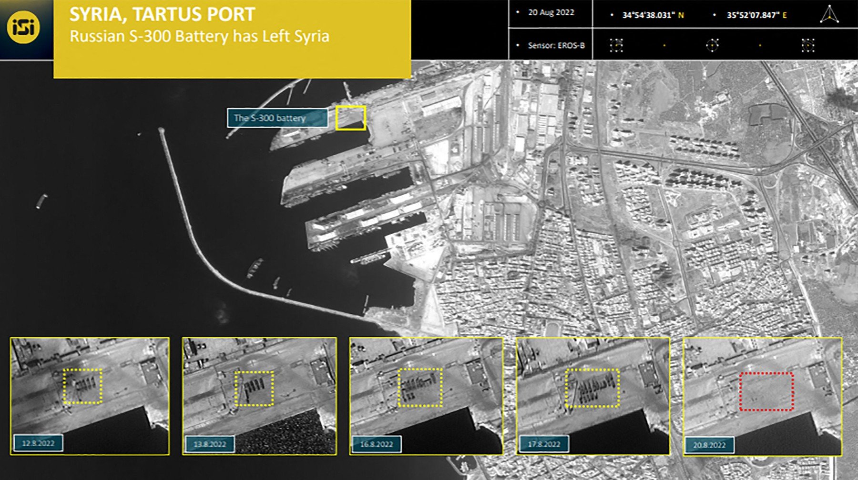Click the yellow dotted box in 13.8.2022 inset
This screenshot has height=480, width=858.
click(x=255, y=389)
